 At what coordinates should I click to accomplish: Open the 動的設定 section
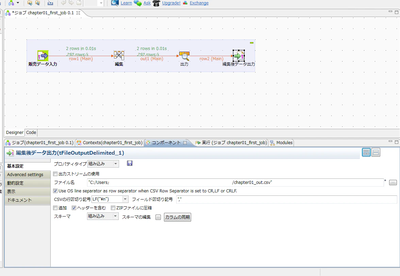[28, 183]
